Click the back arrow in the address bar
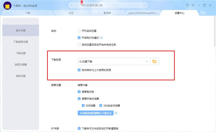The width and height of the screenshot is (216, 132). (x=71, y=5)
